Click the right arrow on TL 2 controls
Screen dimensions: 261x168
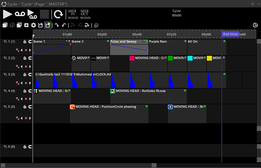coord(30,66)
